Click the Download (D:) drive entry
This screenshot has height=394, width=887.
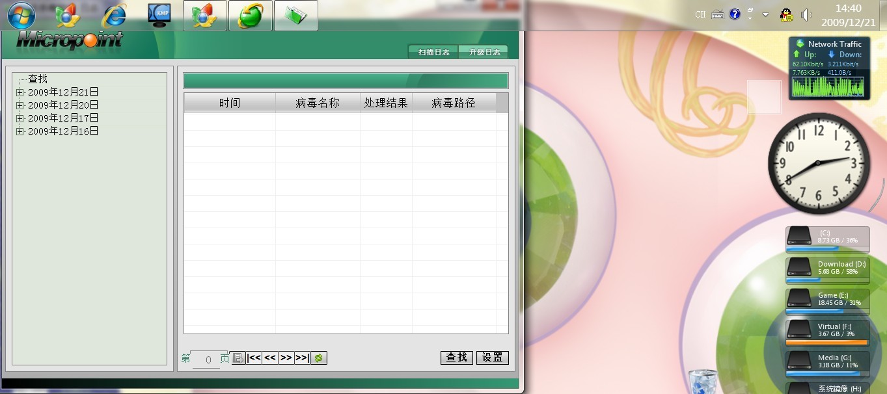(827, 270)
